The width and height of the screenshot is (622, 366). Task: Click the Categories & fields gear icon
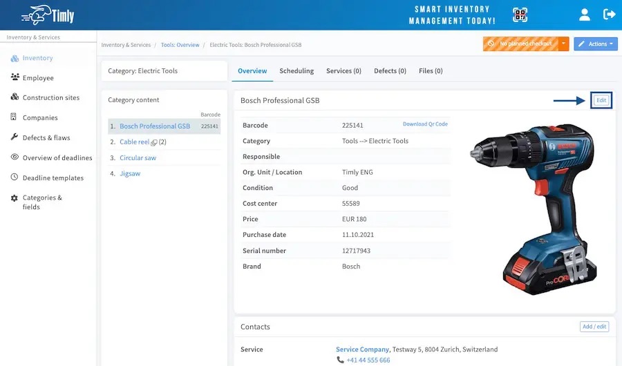[x=15, y=198]
